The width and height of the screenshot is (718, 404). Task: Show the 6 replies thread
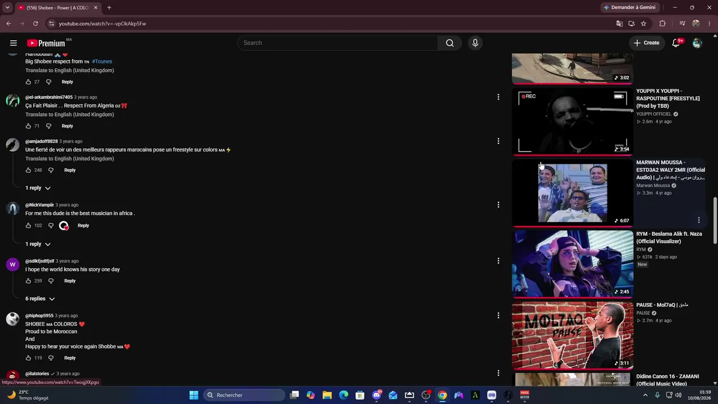point(40,299)
